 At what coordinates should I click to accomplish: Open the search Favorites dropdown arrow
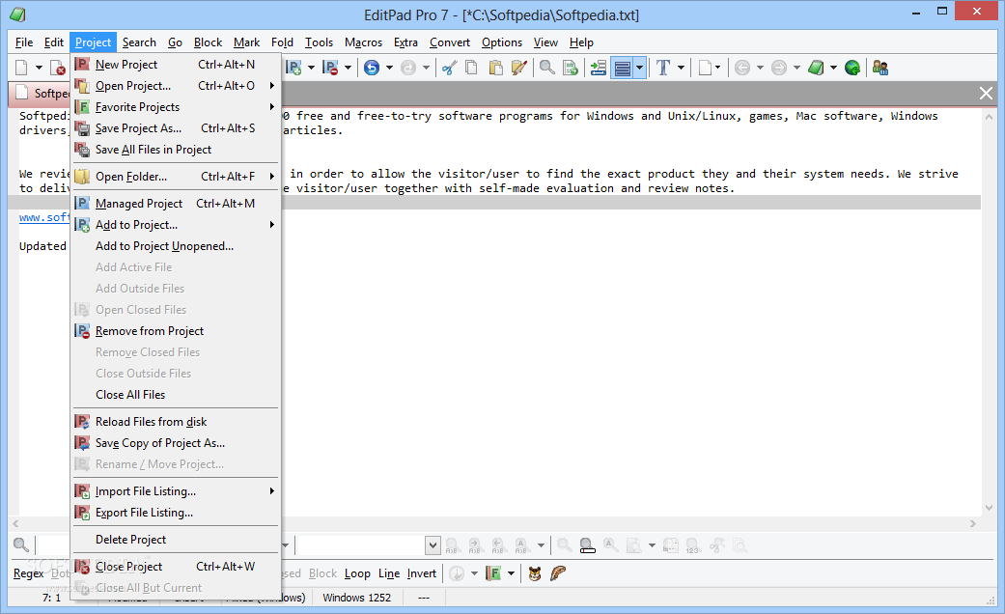[x=511, y=573]
